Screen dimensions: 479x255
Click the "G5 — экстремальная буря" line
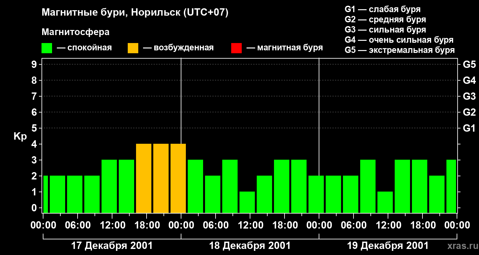coord(400,50)
